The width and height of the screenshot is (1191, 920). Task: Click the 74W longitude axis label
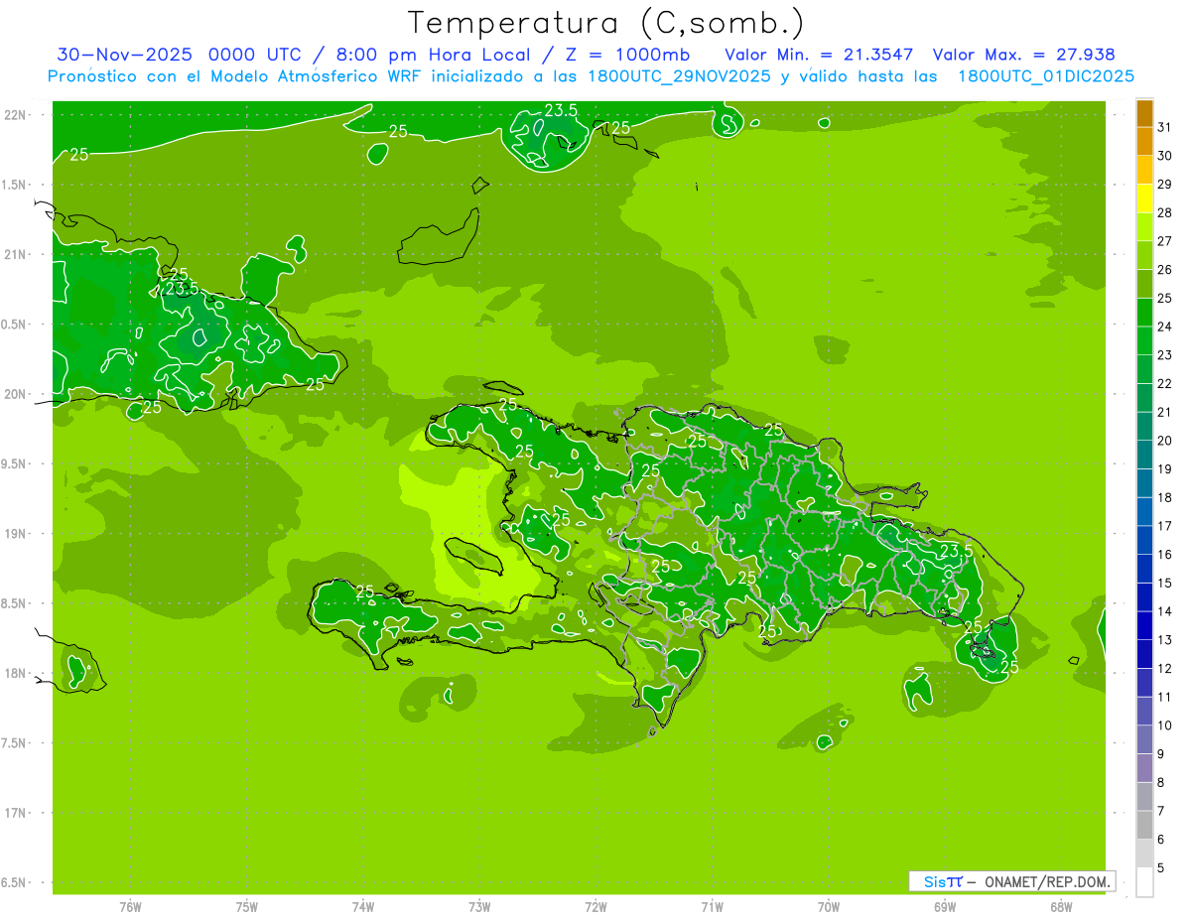pos(362,907)
